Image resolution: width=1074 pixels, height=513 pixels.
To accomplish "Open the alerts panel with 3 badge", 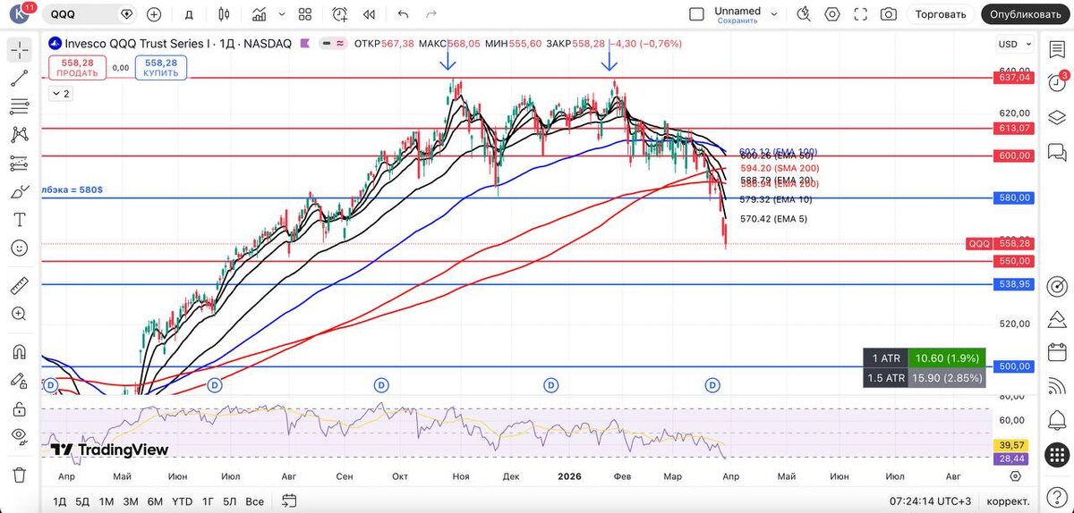I will point(1057,82).
